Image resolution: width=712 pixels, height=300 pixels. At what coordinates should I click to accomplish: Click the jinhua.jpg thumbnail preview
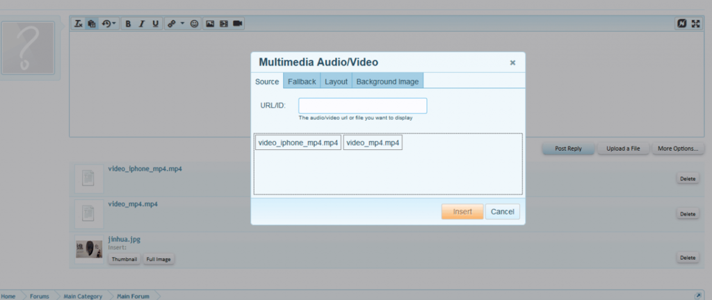click(89, 249)
